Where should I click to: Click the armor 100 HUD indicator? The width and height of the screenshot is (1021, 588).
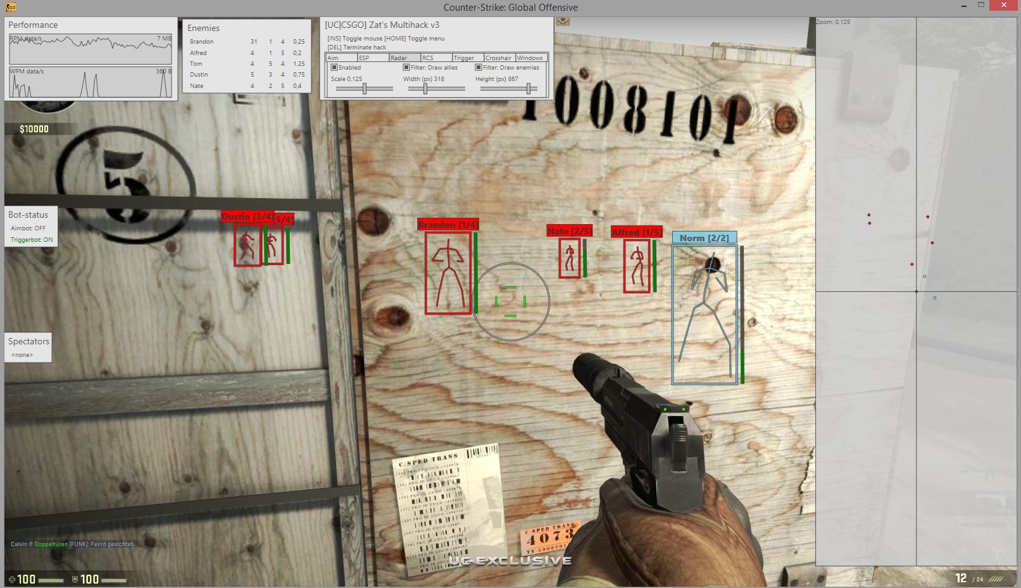coord(100,579)
